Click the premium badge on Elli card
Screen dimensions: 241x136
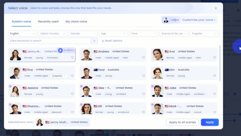click(82, 105)
